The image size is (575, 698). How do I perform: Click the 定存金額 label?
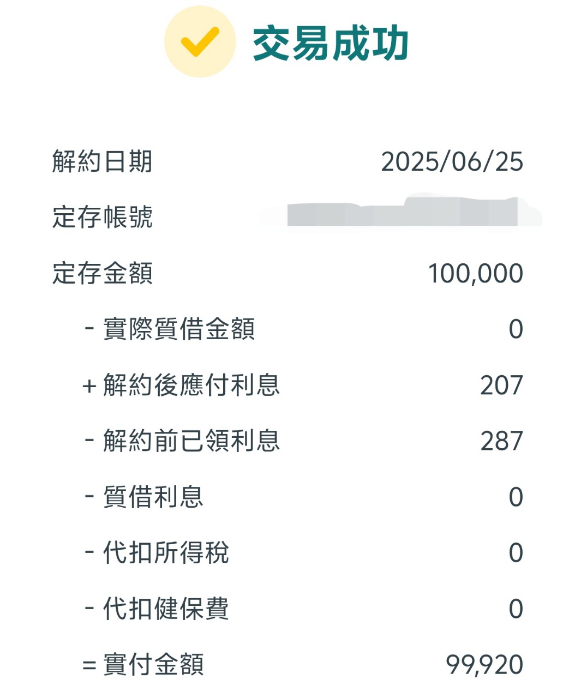(102, 273)
